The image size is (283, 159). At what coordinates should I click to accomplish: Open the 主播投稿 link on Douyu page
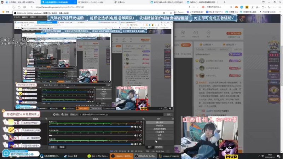click(206, 45)
